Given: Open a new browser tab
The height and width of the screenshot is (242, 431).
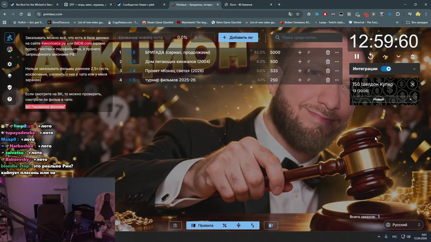Looking at the screenshot, I should 279,5.
